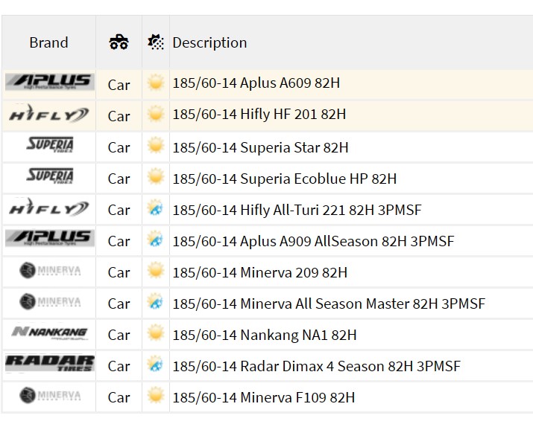Open Radar Tires logo in Dimax row
Image resolution: width=533 pixels, height=427 pixels.
50,363
